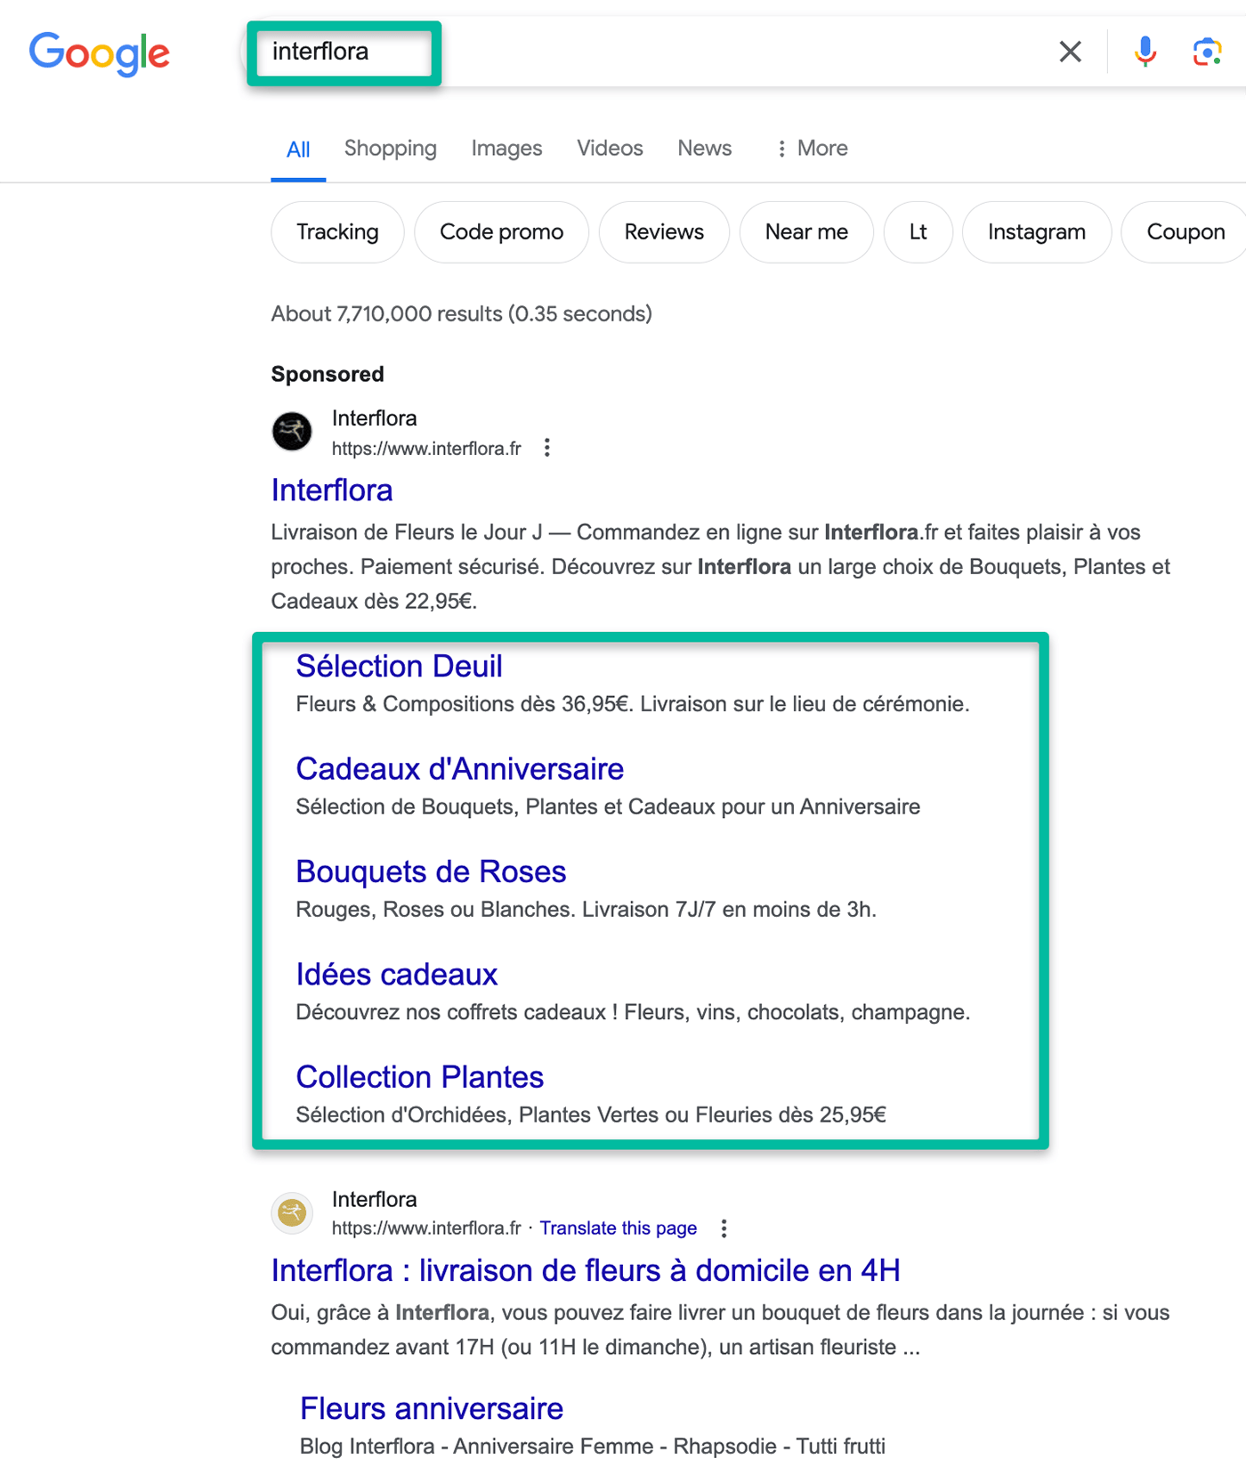This screenshot has width=1246, height=1483.
Task: Expand the More search options menu
Action: (x=812, y=148)
